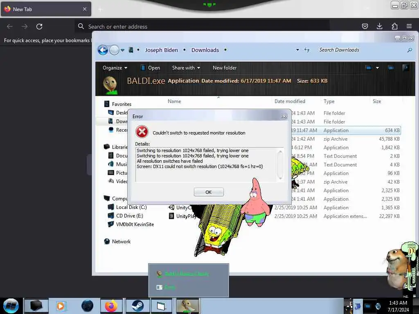Open the Organize menu
The image size is (419, 314).
[115, 68]
